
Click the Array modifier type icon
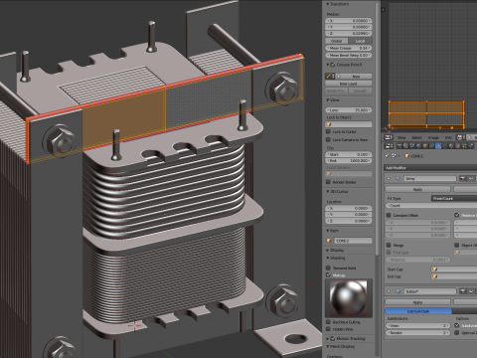[x=398, y=178]
